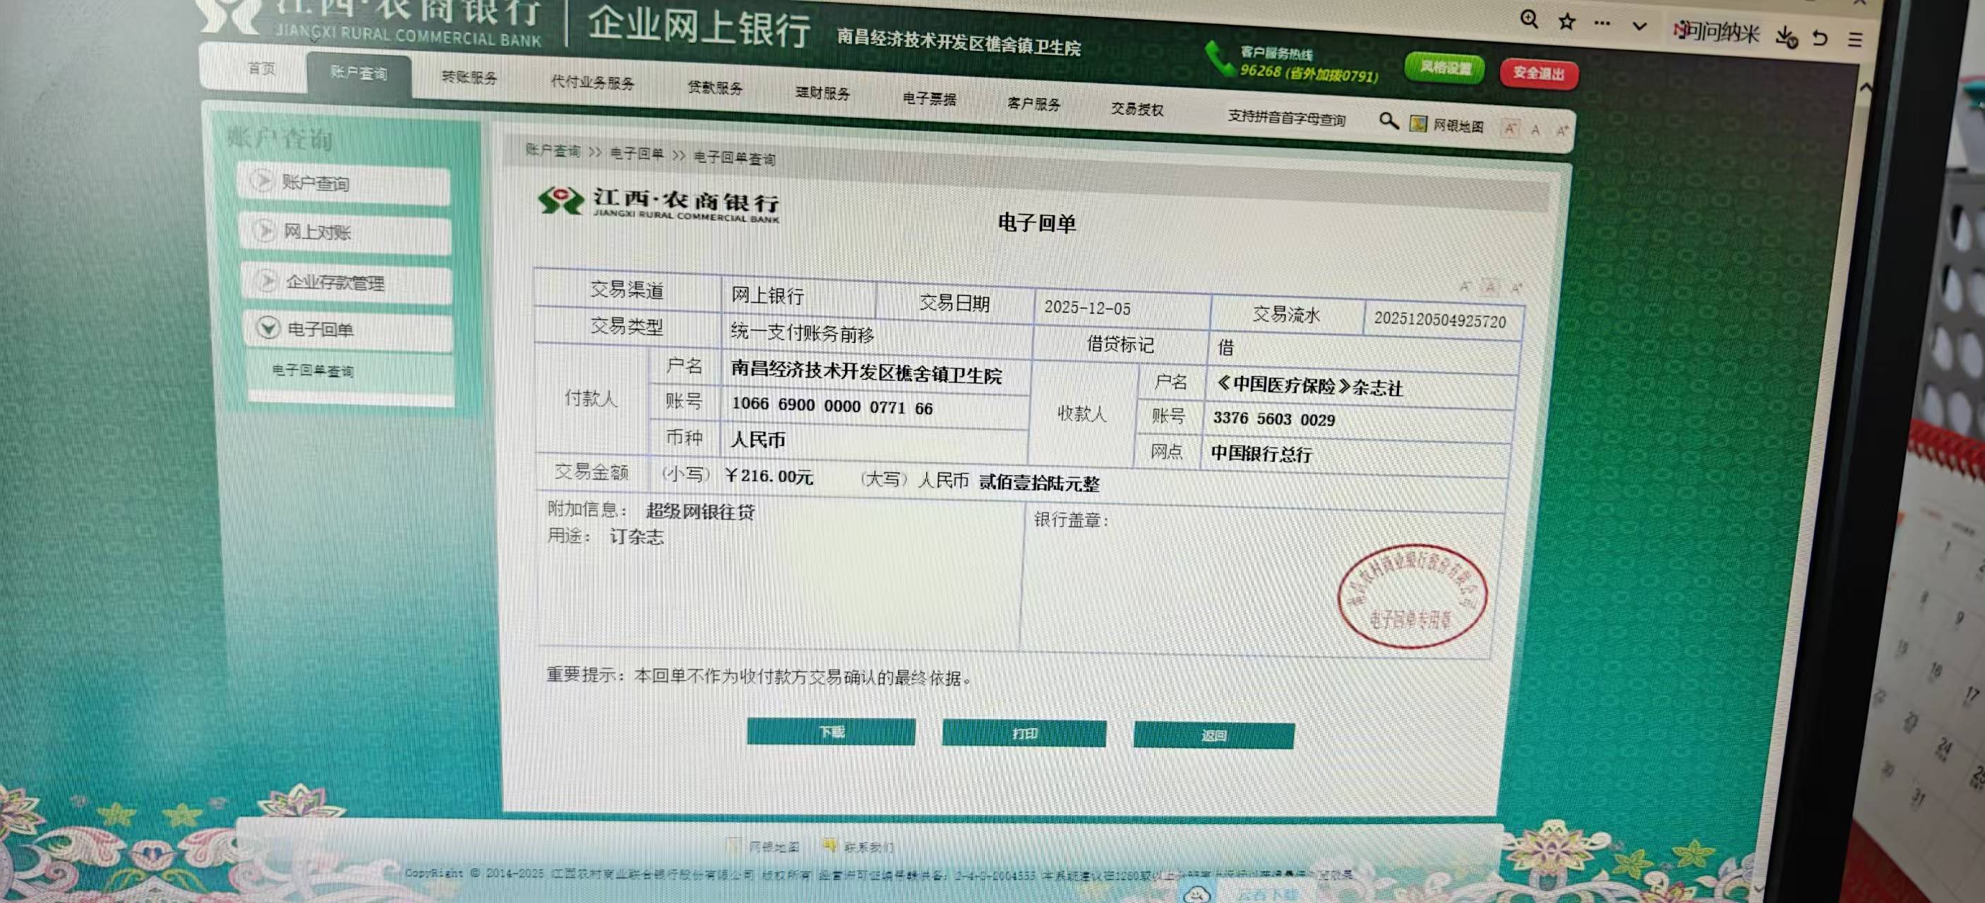Click the green 风格设置 style button
The height and width of the screenshot is (903, 1985).
coord(1444,68)
